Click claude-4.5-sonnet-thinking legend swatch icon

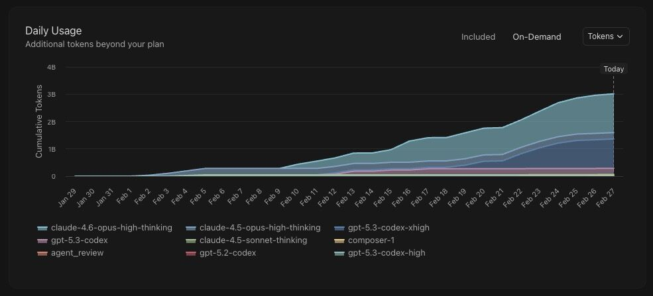pos(192,240)
